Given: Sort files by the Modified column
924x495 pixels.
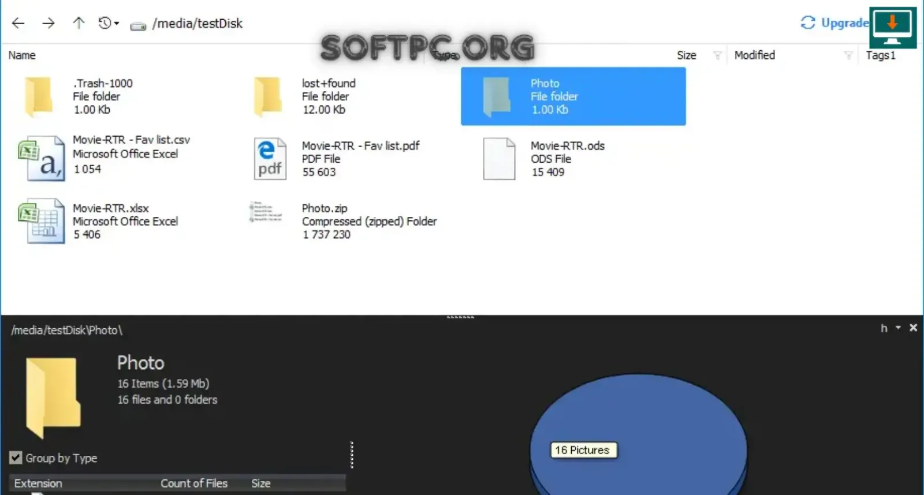Looking at the screenshot, I should coord(755,55).
